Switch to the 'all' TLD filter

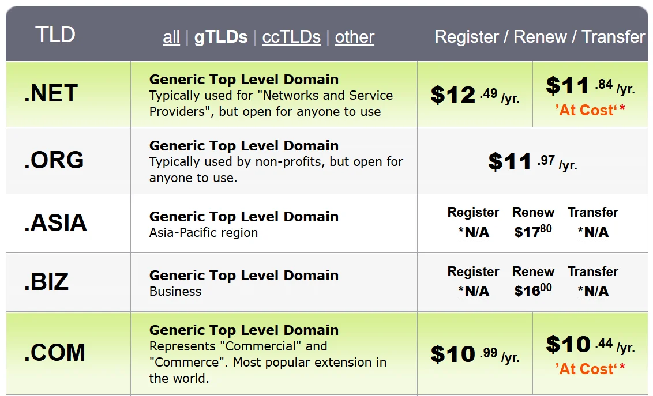(x=171, y=37)
